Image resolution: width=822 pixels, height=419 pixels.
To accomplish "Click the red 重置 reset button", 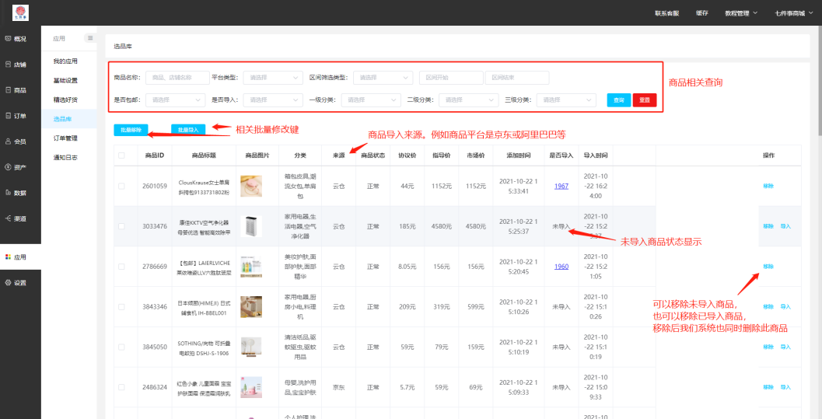I will [645, 100].
